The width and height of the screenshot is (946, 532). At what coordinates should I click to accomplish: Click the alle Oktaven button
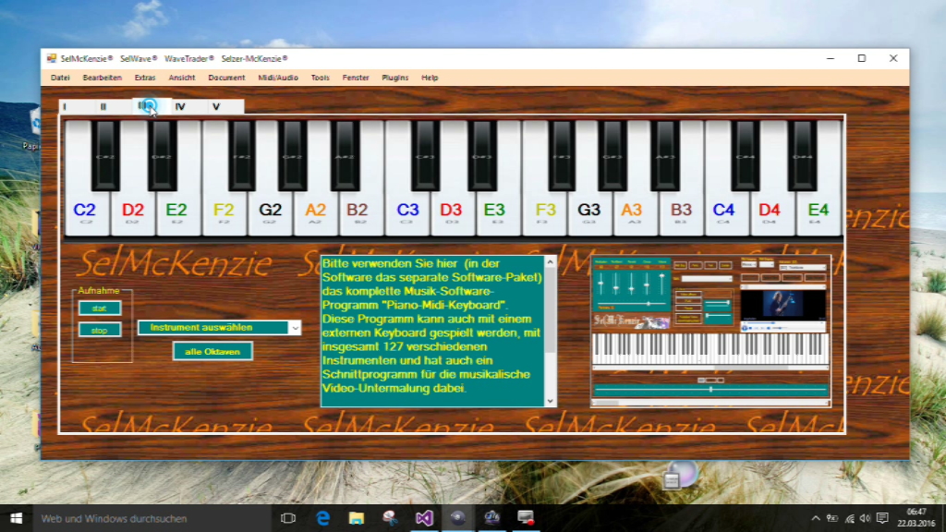[212, 352]
